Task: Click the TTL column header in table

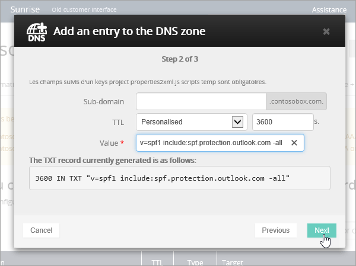Action: [x=157, y=261]
